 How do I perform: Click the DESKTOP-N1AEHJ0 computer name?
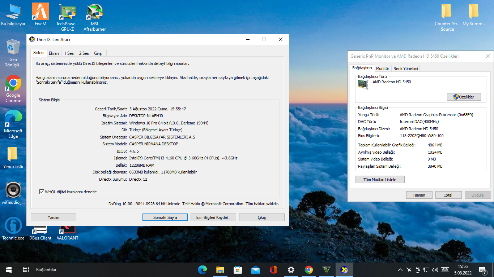click(x=146, y=116)
